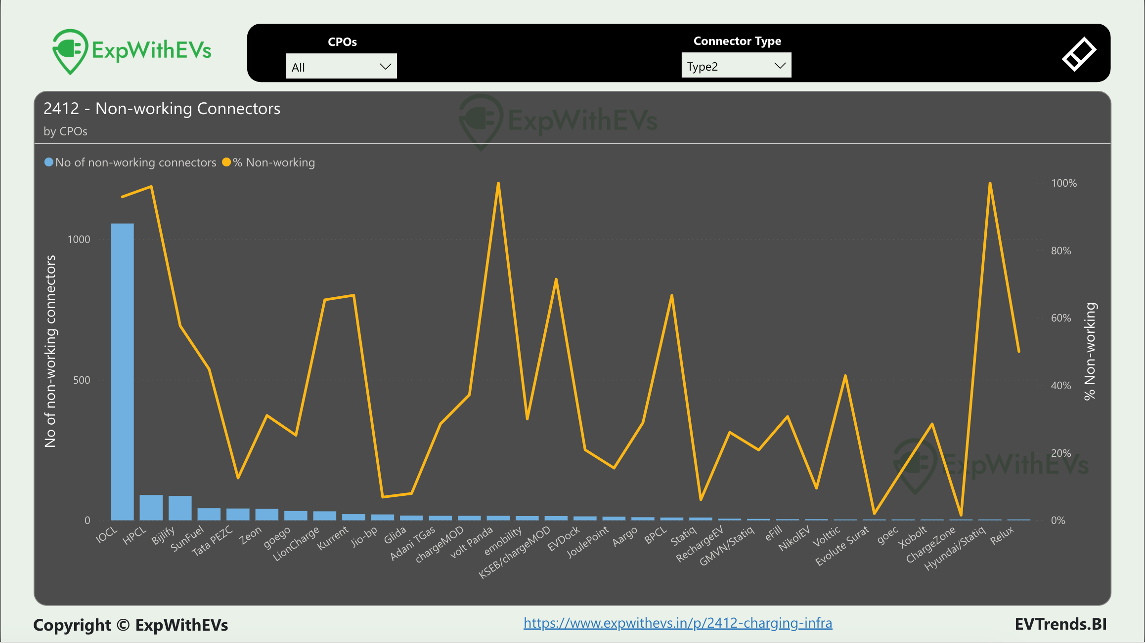Click the LionCharge axis label
This screenshot has width=1145, height=643.
(x=297, y=544)
